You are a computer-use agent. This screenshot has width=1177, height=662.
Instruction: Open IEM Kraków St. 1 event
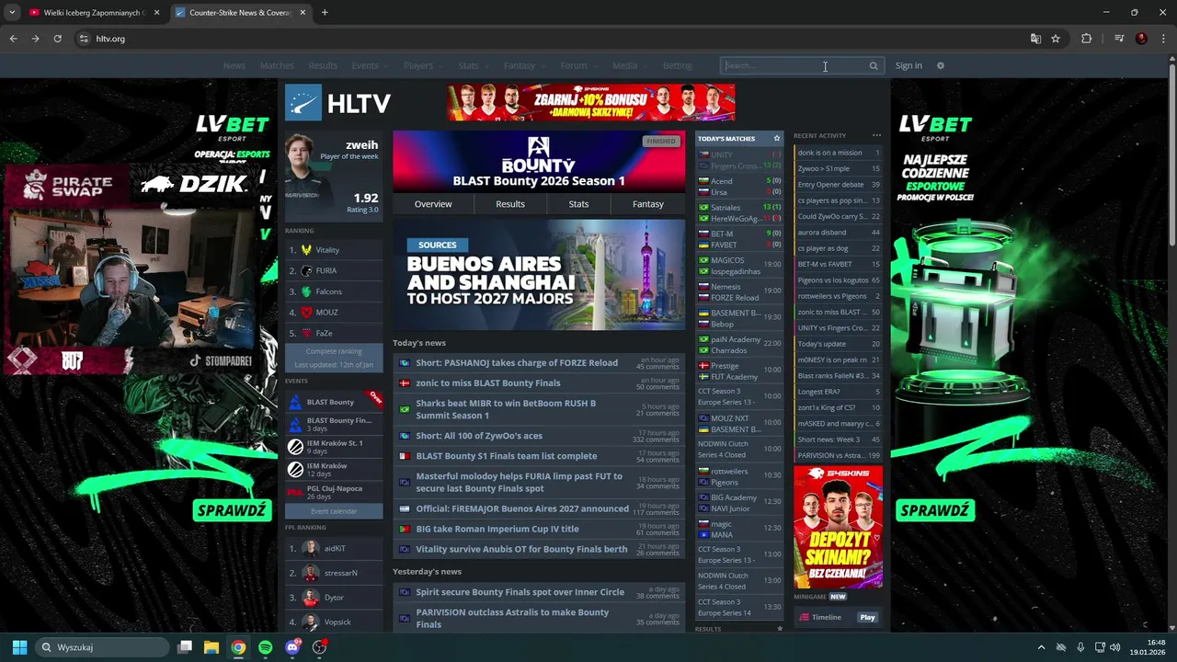click(334, 447)
